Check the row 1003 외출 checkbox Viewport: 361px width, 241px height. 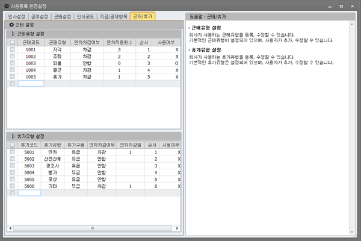point(13,63)
